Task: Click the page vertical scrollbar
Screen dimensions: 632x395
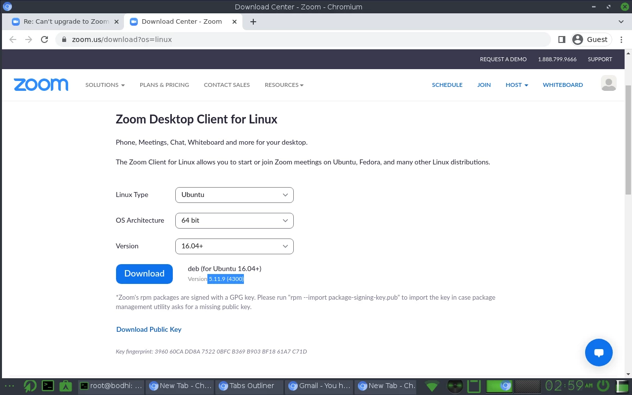Action: pos(628,140)
